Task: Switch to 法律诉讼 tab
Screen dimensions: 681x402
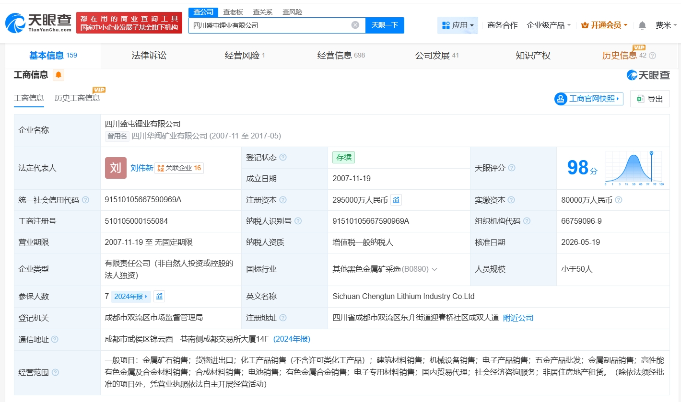Action: tap(149, 56)
